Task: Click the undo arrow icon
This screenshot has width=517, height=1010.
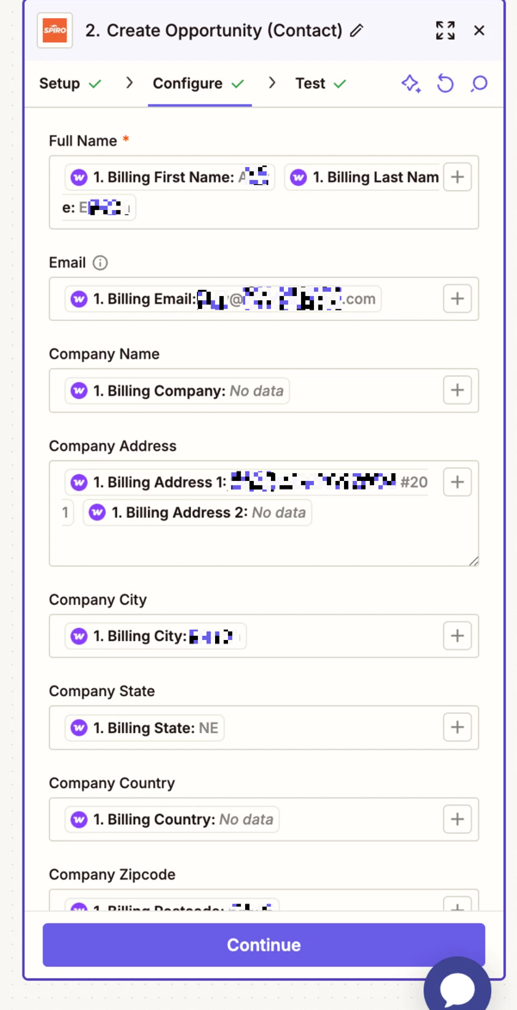Action: pyautogui.click(x=445, y=83)
